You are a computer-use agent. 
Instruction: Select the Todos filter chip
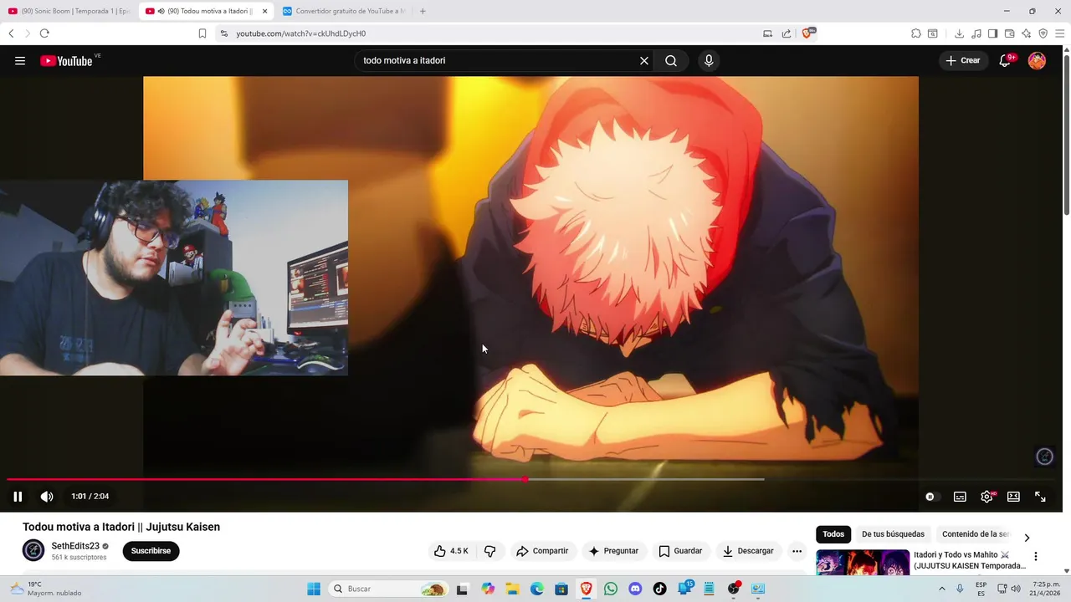tap(833, 534)
